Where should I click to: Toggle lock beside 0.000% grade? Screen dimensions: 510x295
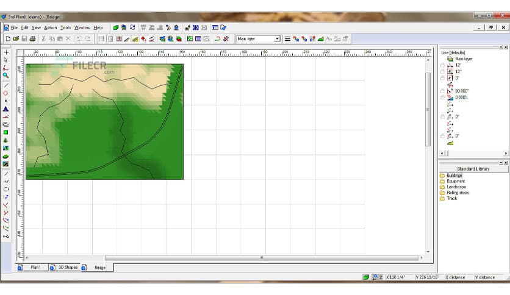[x=442, y=98]
